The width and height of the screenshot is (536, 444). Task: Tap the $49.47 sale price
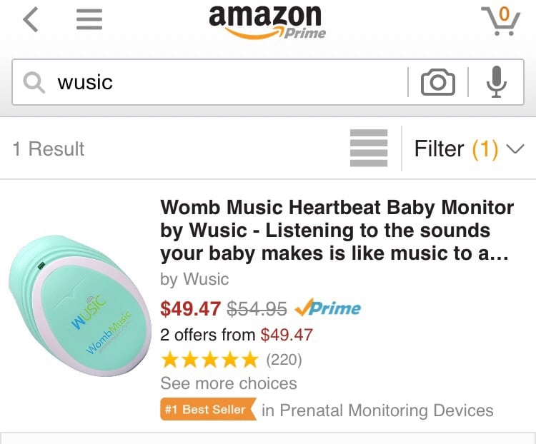point(190,308)
